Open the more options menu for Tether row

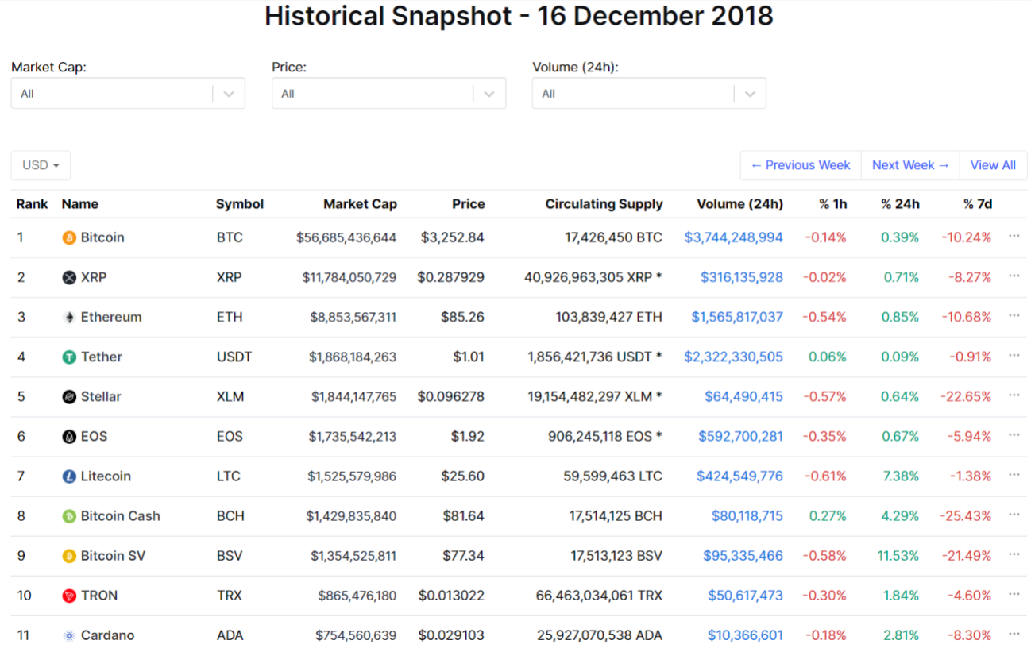[1014, 355]
